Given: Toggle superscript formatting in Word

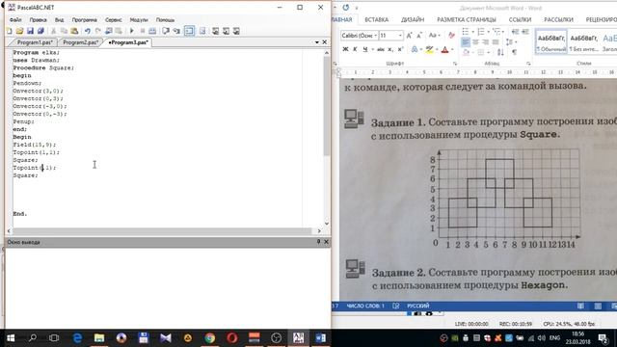Looking at the screenshot, I should pyautogui.click(x=400, y=49).
